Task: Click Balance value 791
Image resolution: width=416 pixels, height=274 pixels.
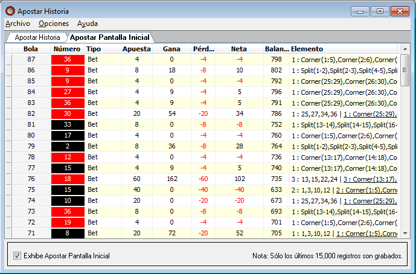Action: [277, 103]
